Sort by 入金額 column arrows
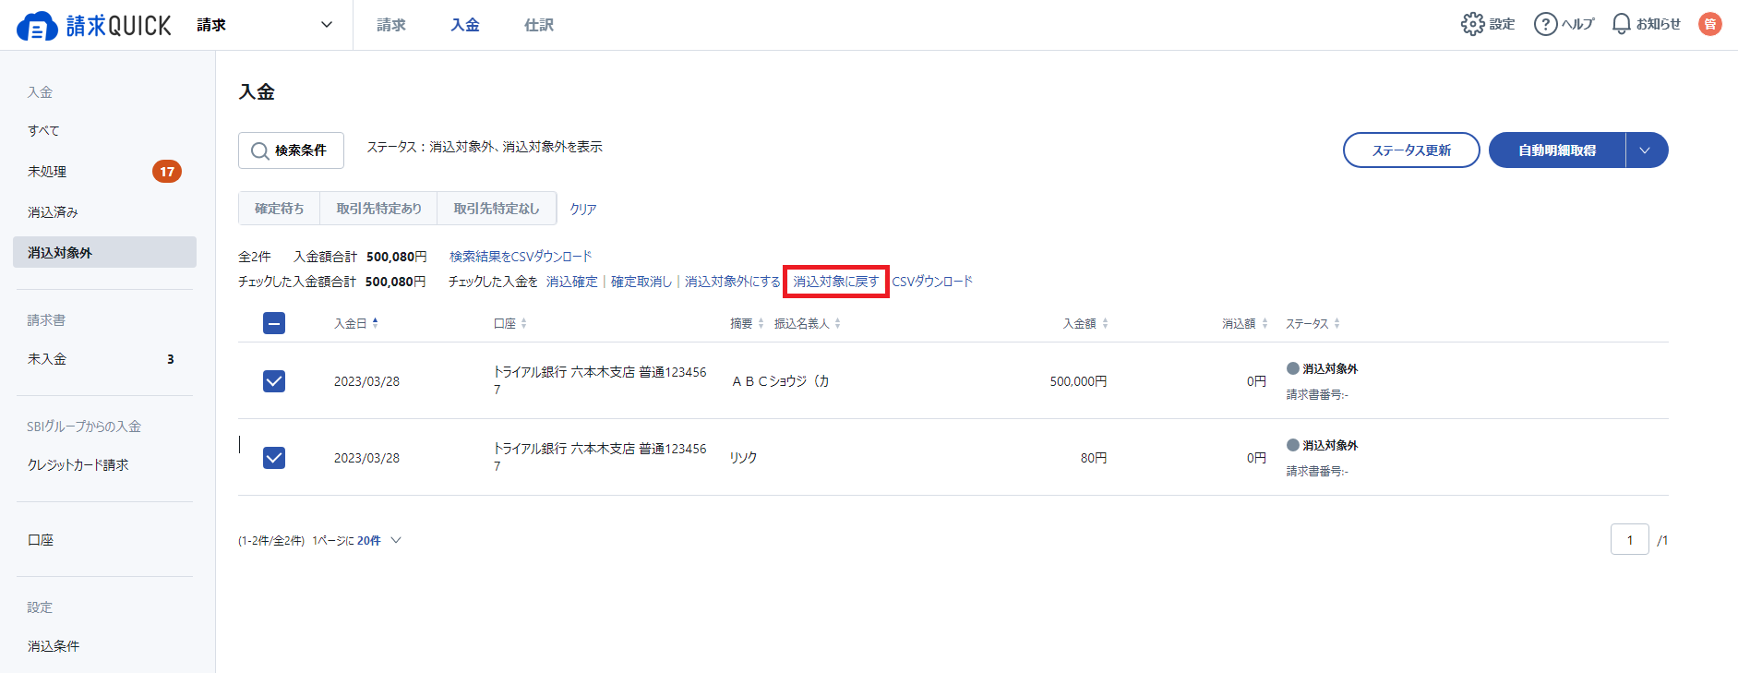The width and height of the screenshot is (1738, 673). [x=1106, y=323]
